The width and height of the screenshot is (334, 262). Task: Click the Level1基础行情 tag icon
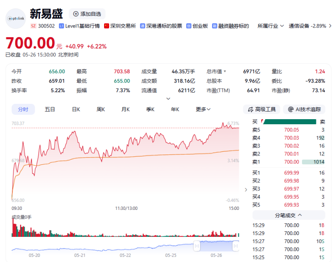pos(61,26)
